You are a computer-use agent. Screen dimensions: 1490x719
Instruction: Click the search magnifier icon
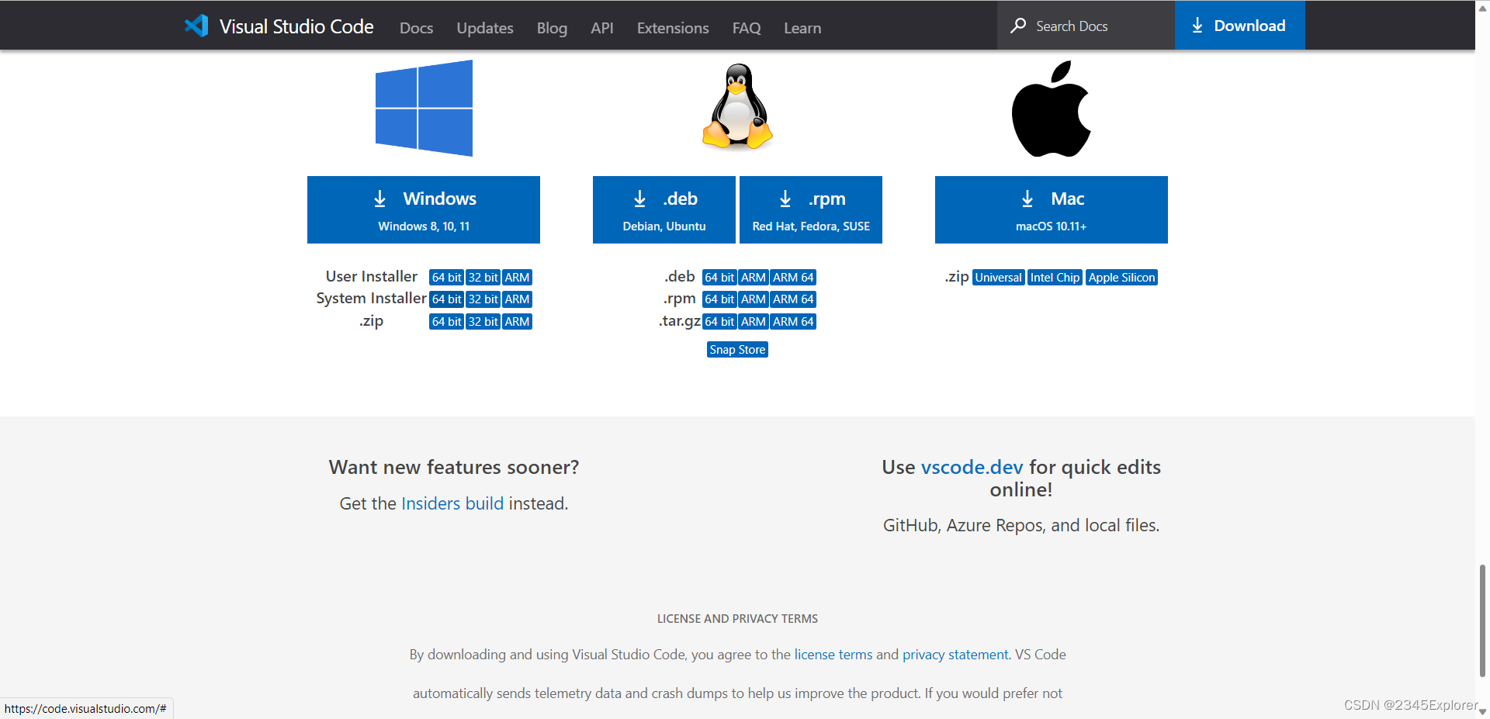1018,26
